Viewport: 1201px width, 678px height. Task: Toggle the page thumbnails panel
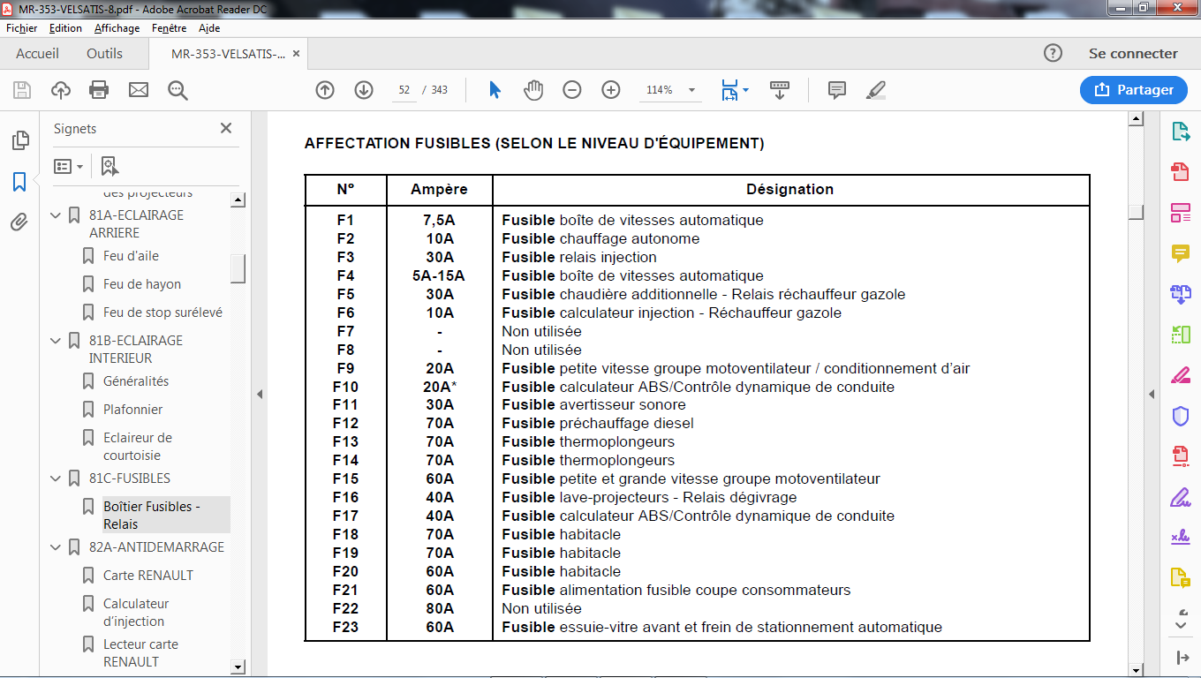coord(19,141)
